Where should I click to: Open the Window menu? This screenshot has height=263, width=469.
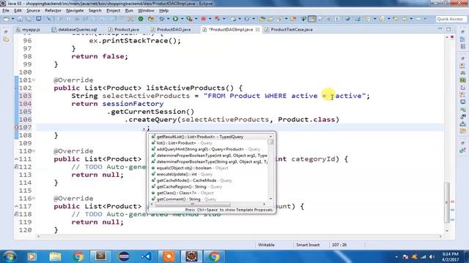[146, 10]
